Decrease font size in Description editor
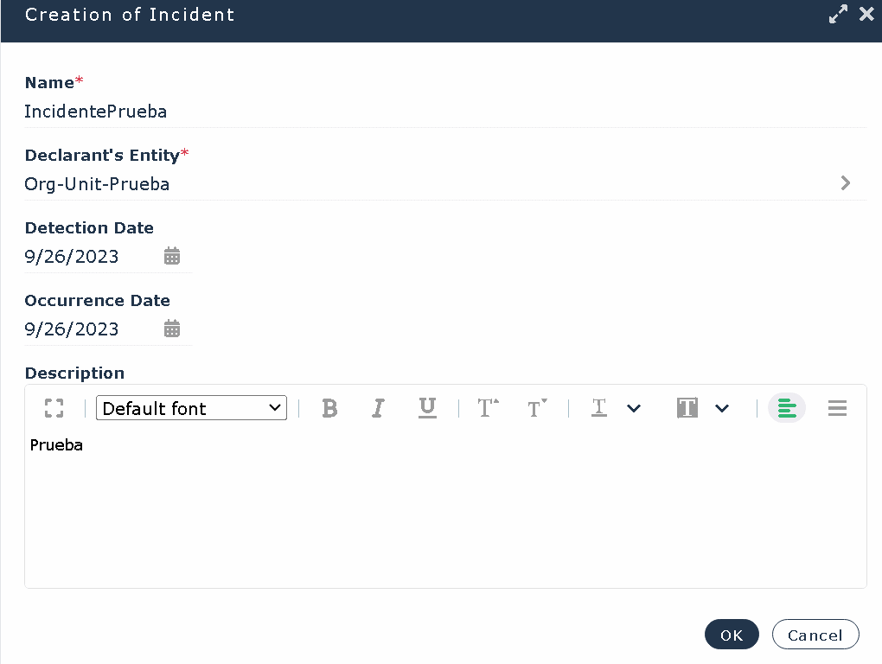 point(537,408)
